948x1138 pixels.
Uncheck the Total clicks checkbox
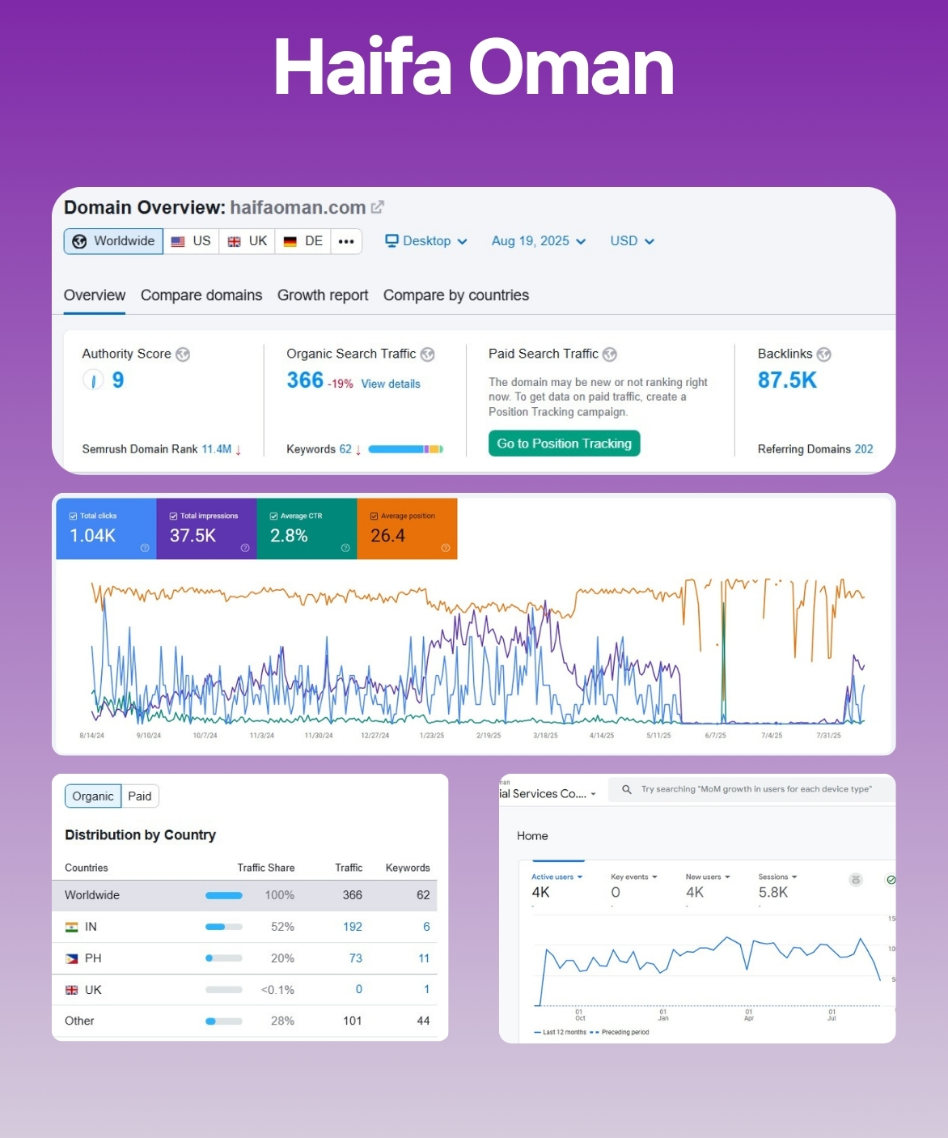pos(74,516)
